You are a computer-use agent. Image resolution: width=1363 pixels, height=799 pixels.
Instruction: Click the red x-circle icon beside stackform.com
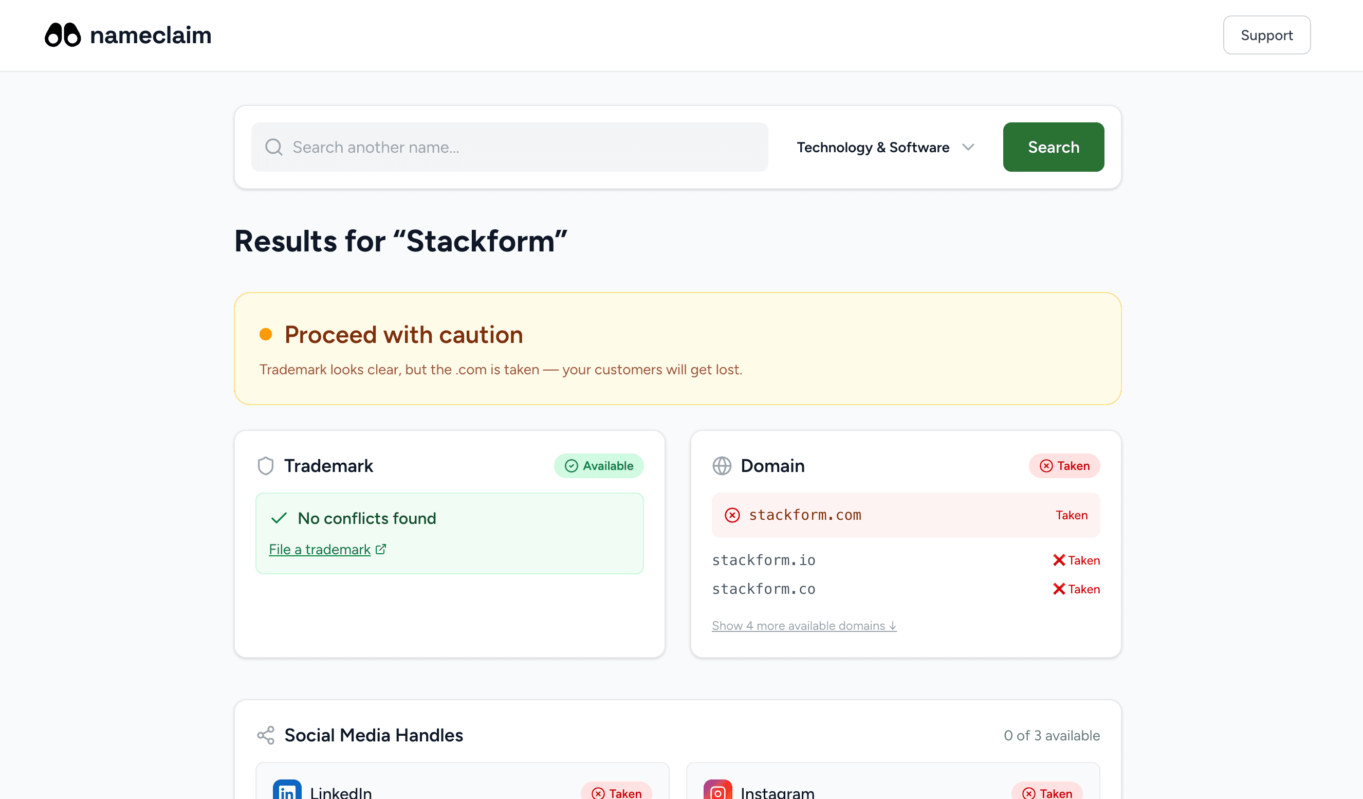tap(732, 515)
